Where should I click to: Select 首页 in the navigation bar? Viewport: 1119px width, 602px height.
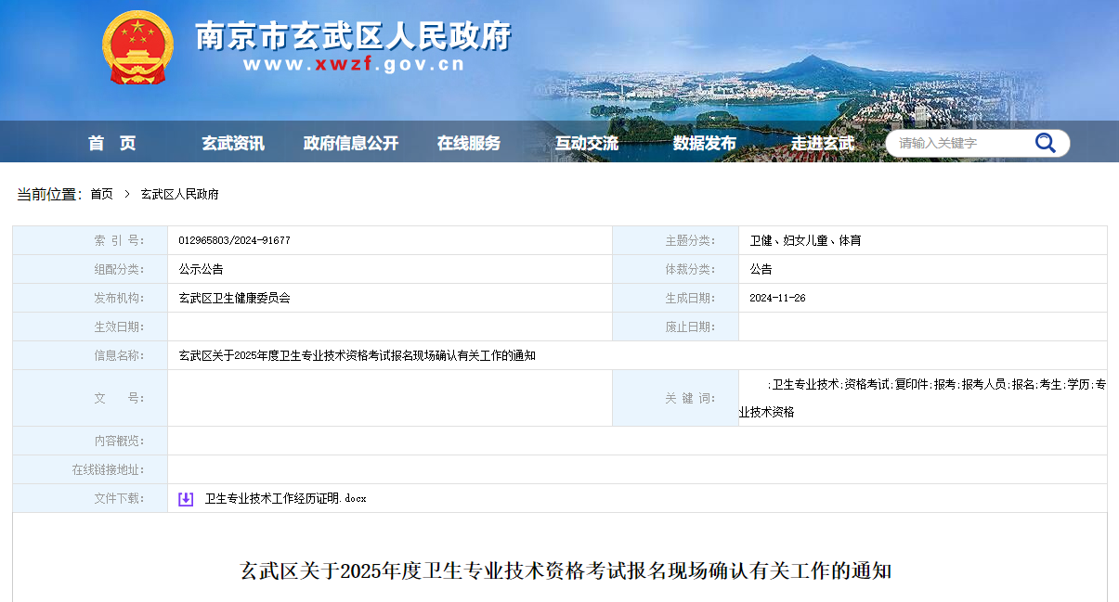click(x=111, y=143)
